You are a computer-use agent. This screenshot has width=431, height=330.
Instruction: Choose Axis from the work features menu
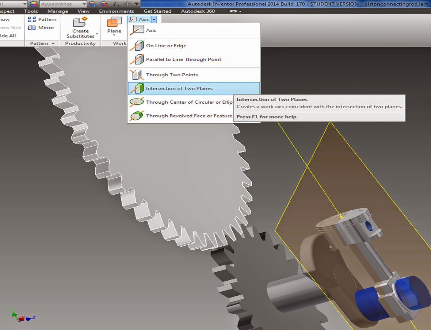coord(151,30)
